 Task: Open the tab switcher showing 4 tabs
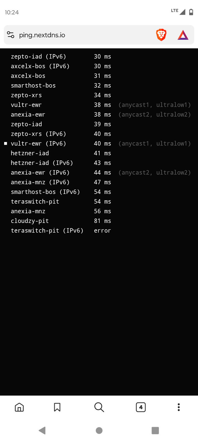[141, 407]
